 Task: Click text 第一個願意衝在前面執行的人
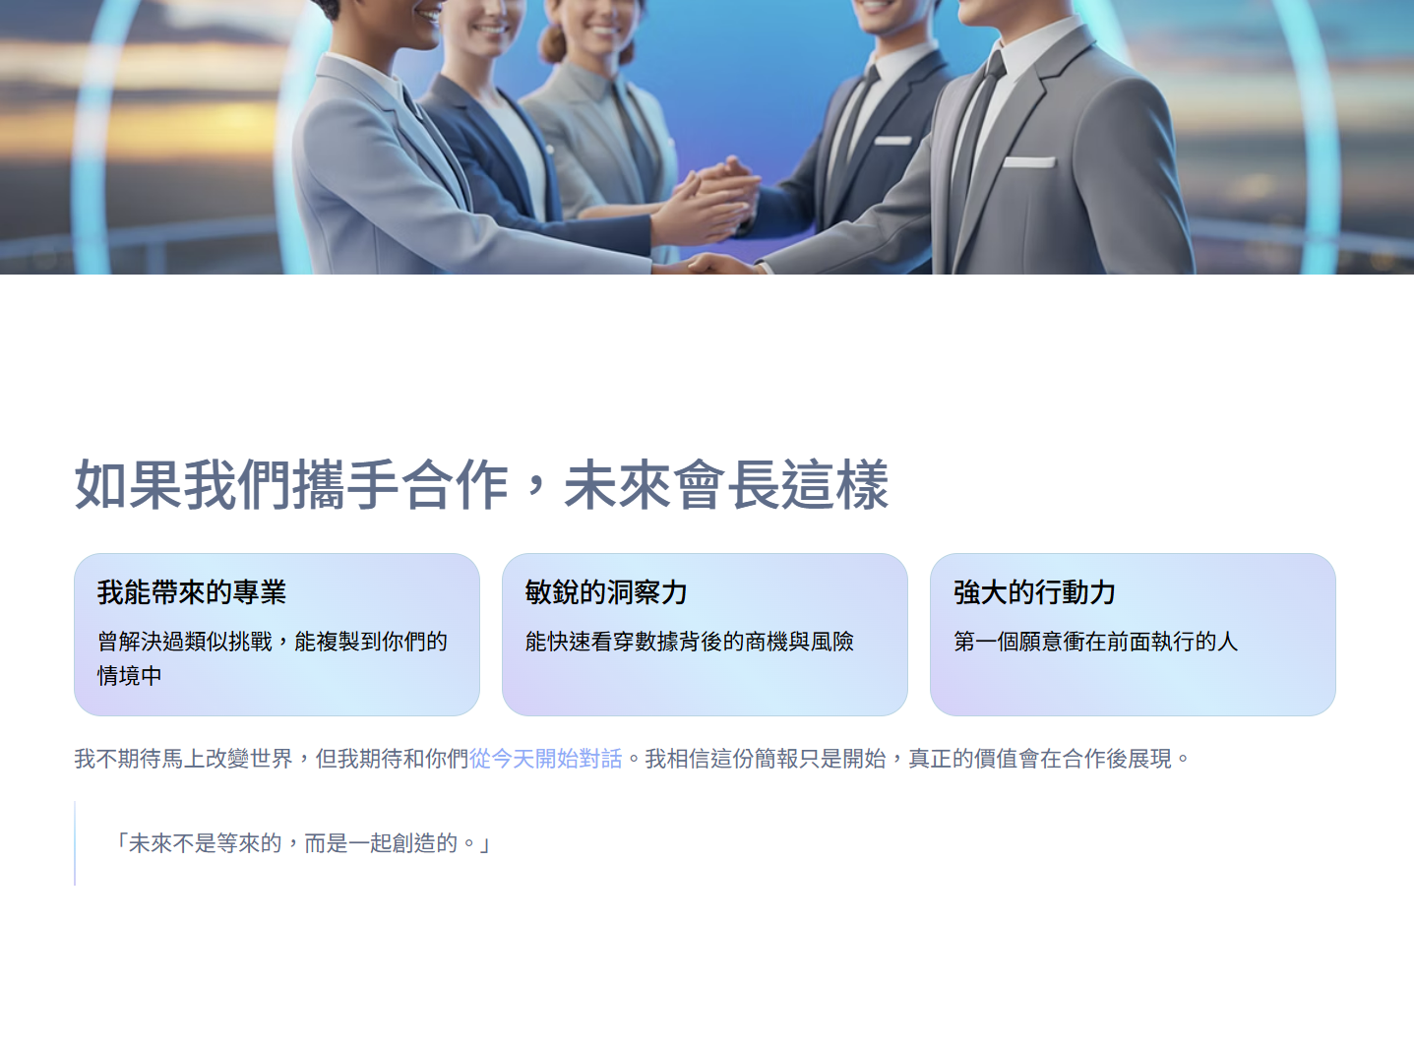[1095, 642]
